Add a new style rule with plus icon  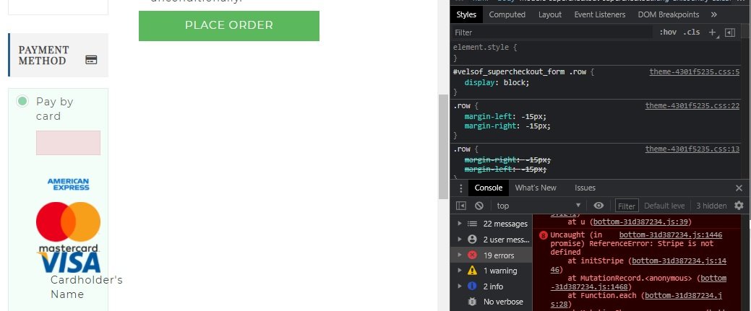(x=712, y=32)
